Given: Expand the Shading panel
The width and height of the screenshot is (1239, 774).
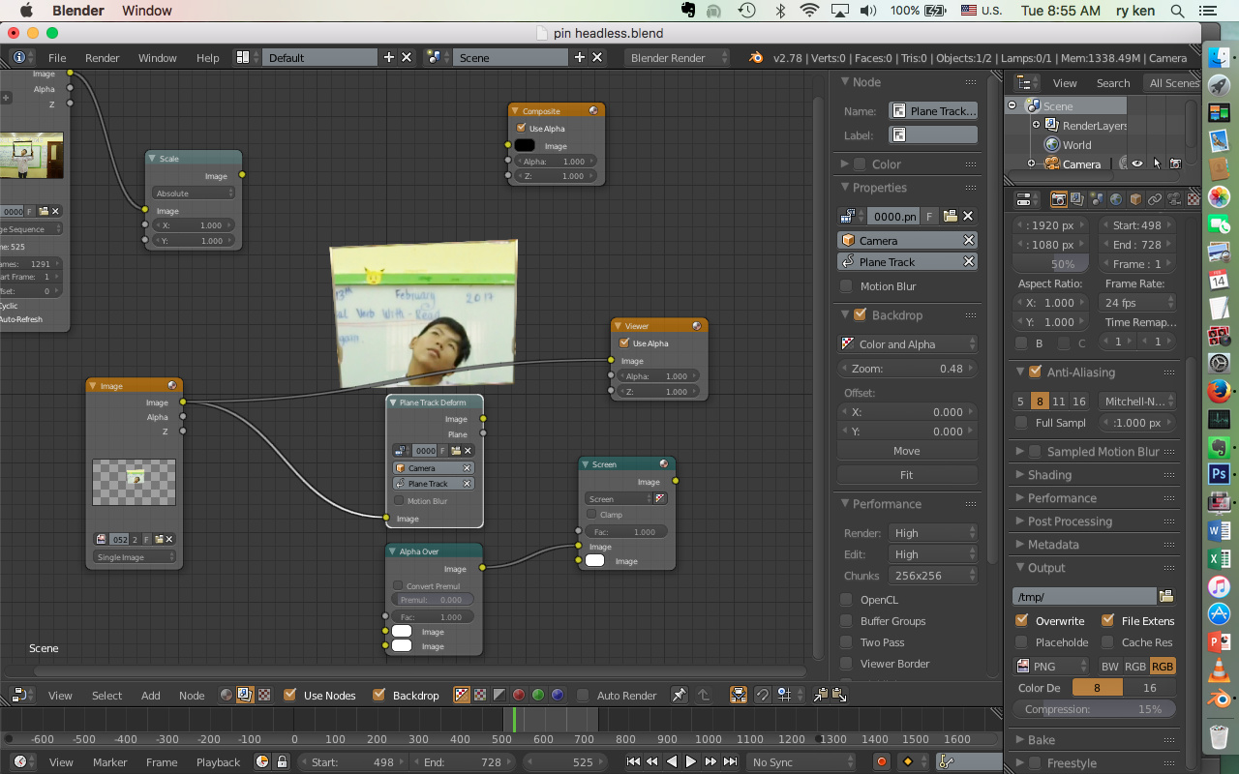Looking at the screenshot, I should click(1049, 475).
